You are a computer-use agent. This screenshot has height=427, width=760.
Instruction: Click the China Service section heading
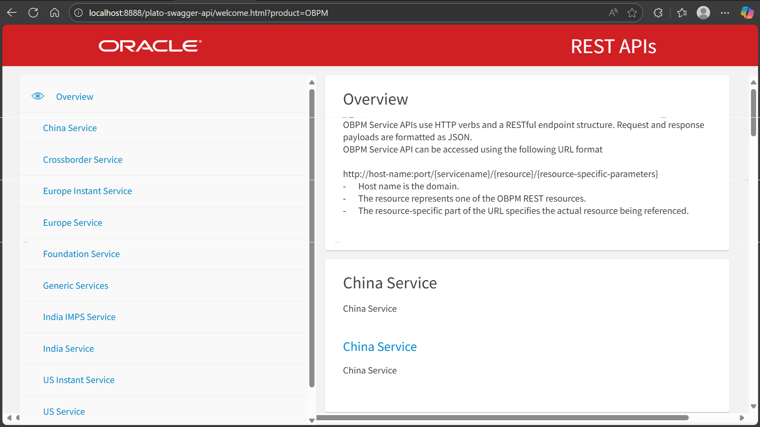(390, 283)
